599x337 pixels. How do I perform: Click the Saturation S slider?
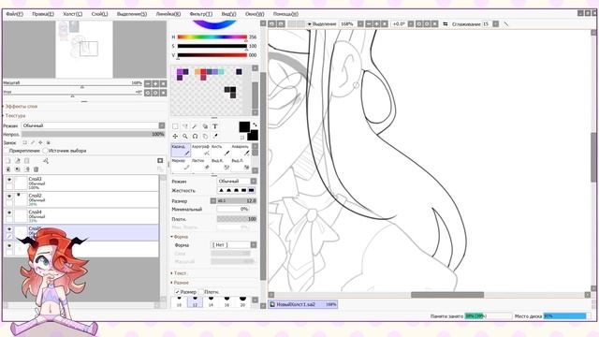[x=212, y=46]
